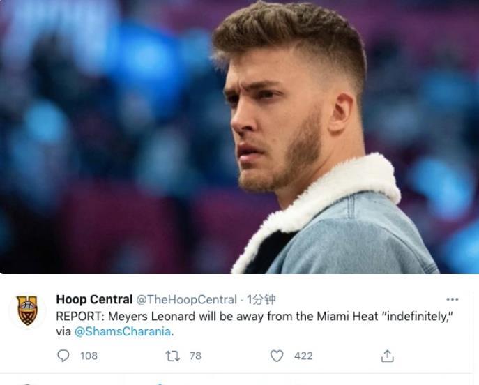Open the Hoop Central display name
This screenshot has width=479, height=385.
[94, 299]
